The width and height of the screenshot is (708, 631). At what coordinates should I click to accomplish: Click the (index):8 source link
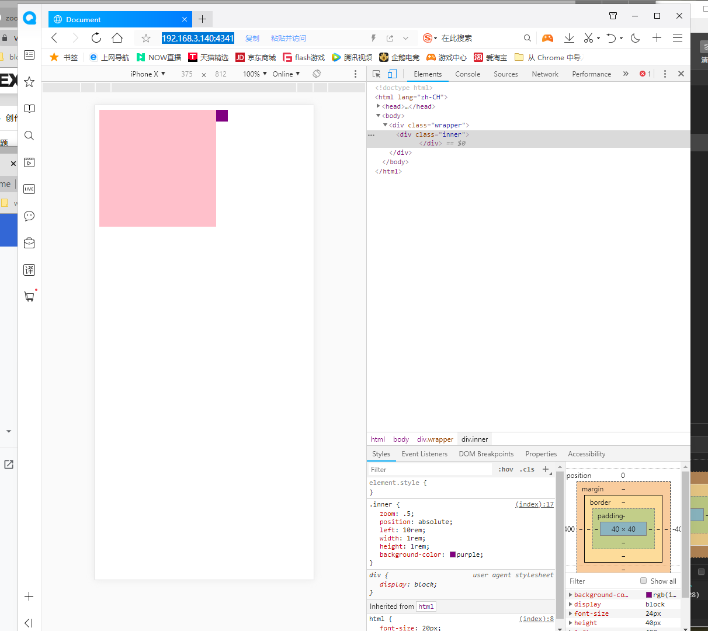(x=536, y=619)
